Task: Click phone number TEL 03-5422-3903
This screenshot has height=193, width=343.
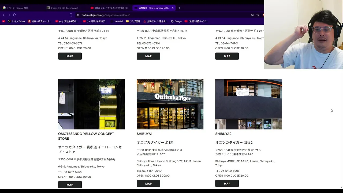Action: pyautogui.click(x=227, y=171)
